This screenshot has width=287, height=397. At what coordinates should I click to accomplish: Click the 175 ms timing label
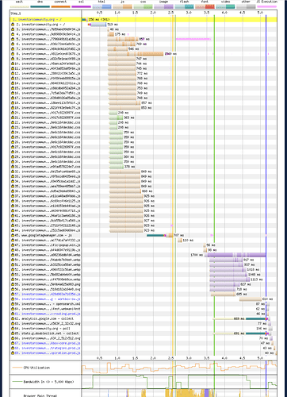(x=120, y=34)
